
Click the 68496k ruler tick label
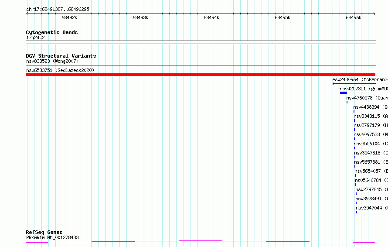pos(354,17)
